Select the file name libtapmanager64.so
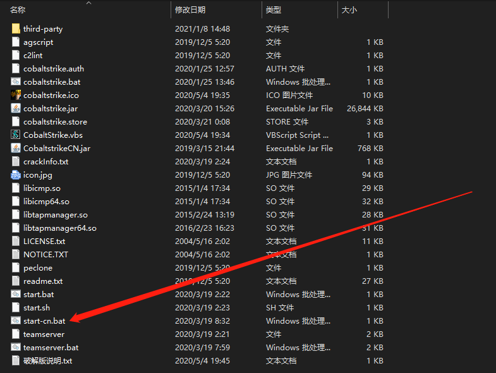 [60, 228]
